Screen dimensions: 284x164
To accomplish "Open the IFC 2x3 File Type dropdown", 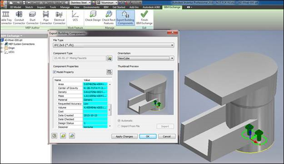I will [114, 45].
